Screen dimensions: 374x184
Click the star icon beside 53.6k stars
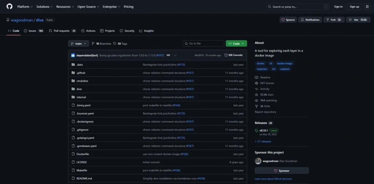coord(256,95)
